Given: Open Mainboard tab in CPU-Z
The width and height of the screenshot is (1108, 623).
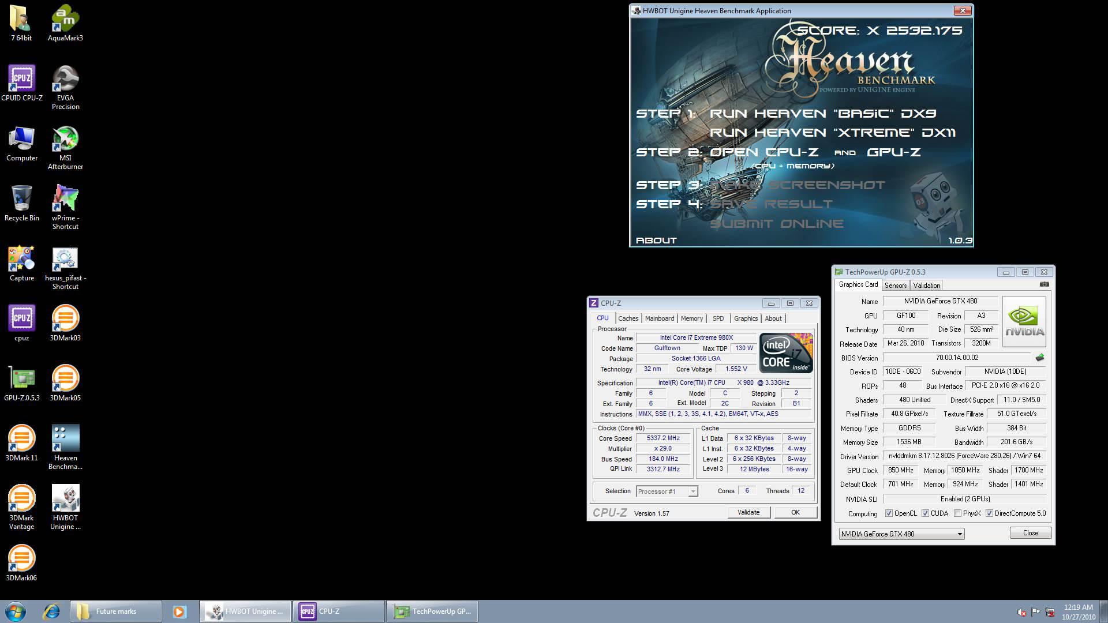Looking at the screenshot, I should pos(659,318).
